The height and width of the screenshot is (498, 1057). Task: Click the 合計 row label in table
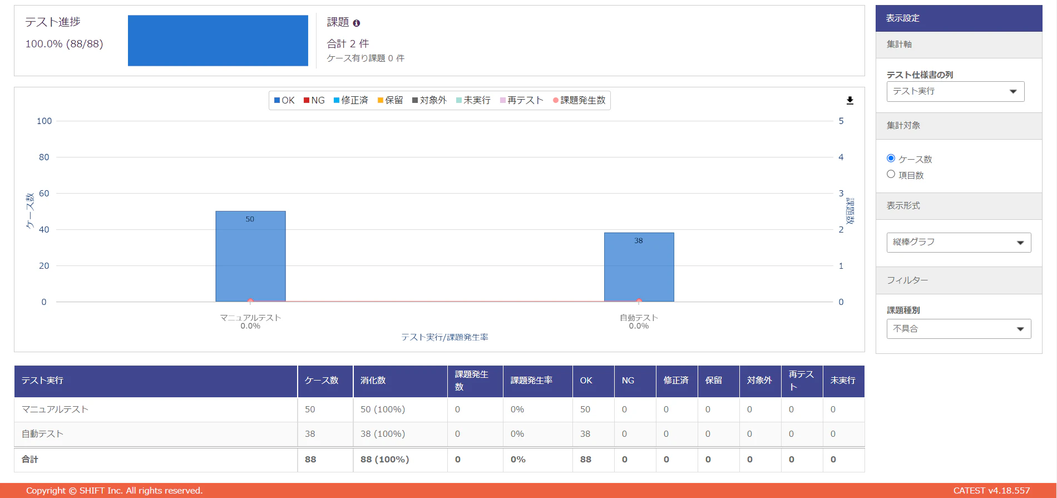point(30,460)
